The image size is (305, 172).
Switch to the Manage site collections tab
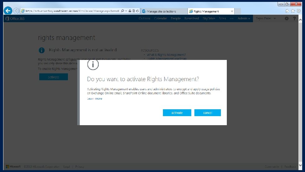[164, 11]
